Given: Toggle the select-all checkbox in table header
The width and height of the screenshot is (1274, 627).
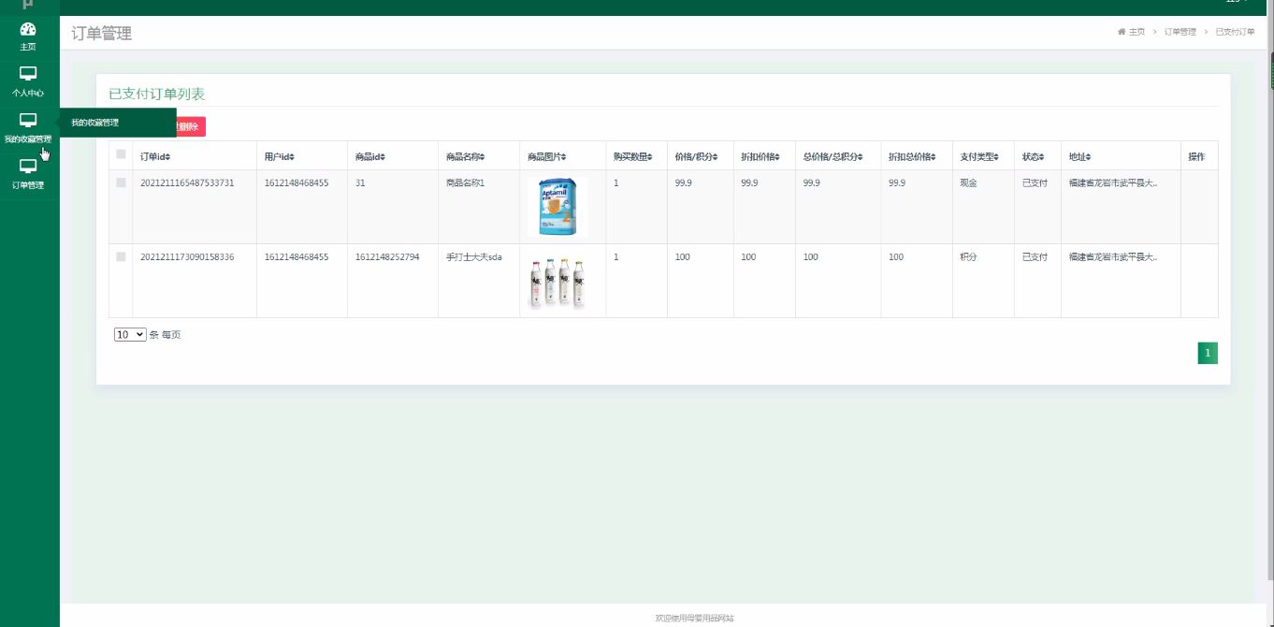Looking at the screenshot, I should coord(121,154).
